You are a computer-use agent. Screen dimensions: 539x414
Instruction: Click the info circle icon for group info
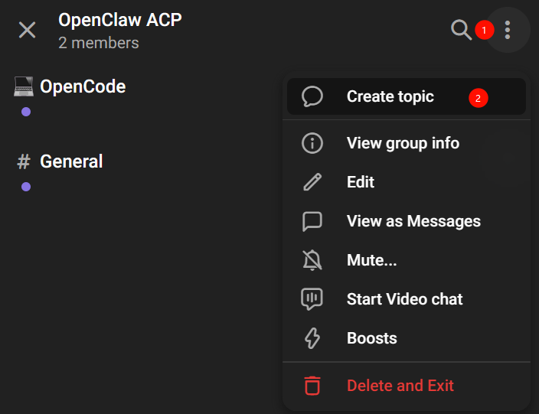point(312,143)
